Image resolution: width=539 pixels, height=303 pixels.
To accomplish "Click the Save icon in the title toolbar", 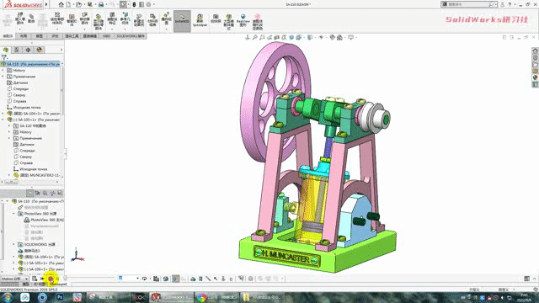I will coord(90,4).
